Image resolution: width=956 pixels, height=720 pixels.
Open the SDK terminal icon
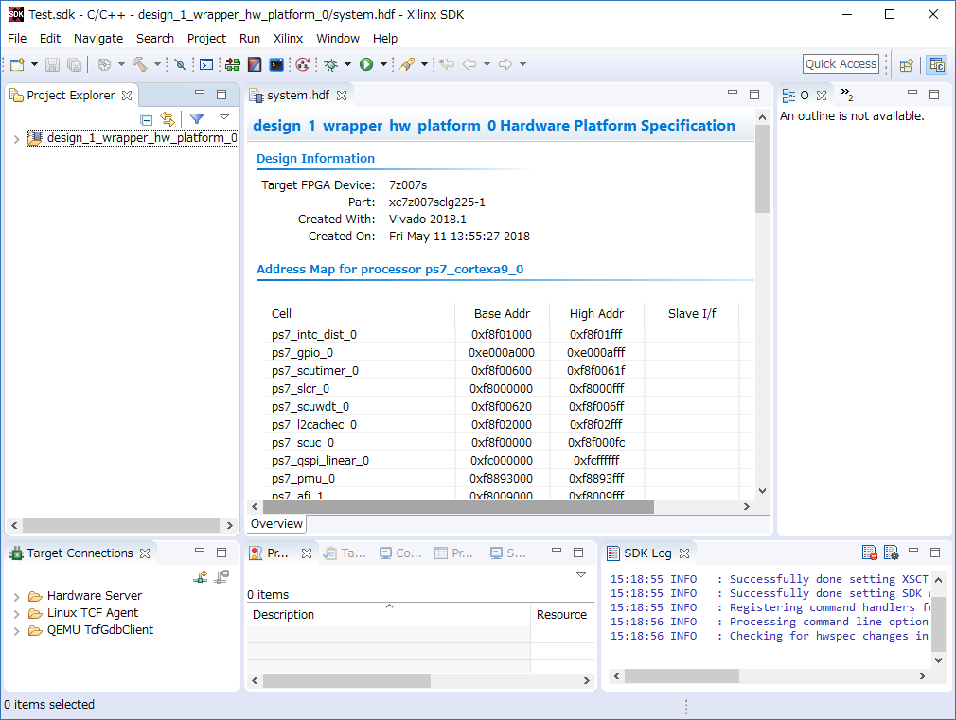(276, 64)
